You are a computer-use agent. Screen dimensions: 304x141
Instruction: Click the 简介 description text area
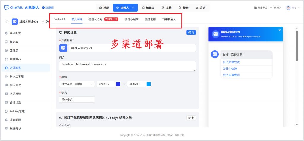[127, 66]
